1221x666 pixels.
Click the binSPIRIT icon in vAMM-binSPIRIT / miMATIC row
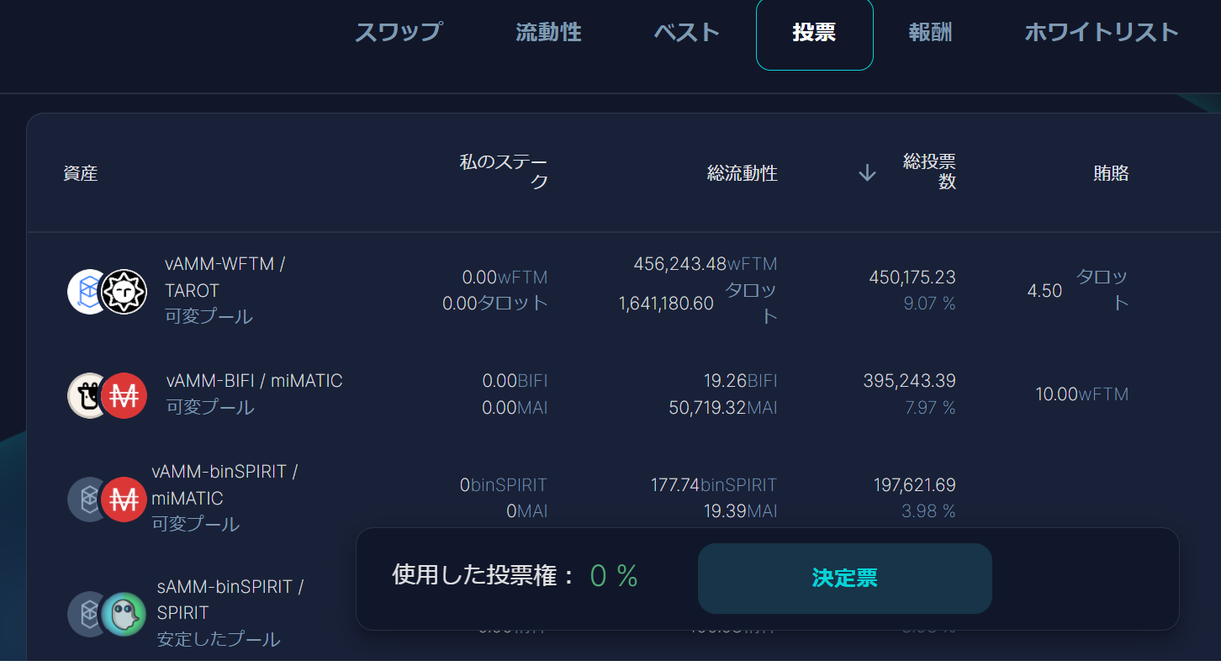point(88,499)
